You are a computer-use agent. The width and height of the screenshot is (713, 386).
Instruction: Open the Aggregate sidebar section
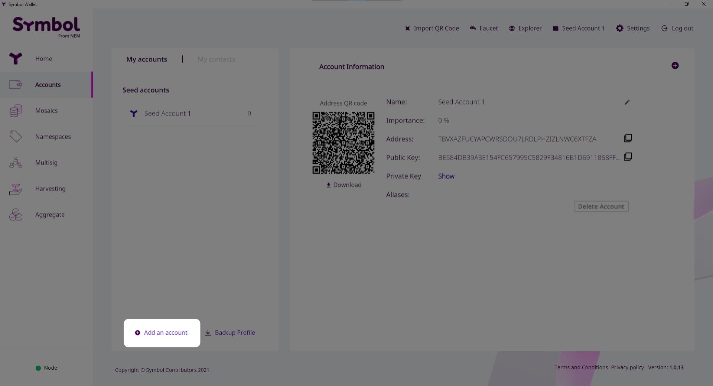coord(50,215)
